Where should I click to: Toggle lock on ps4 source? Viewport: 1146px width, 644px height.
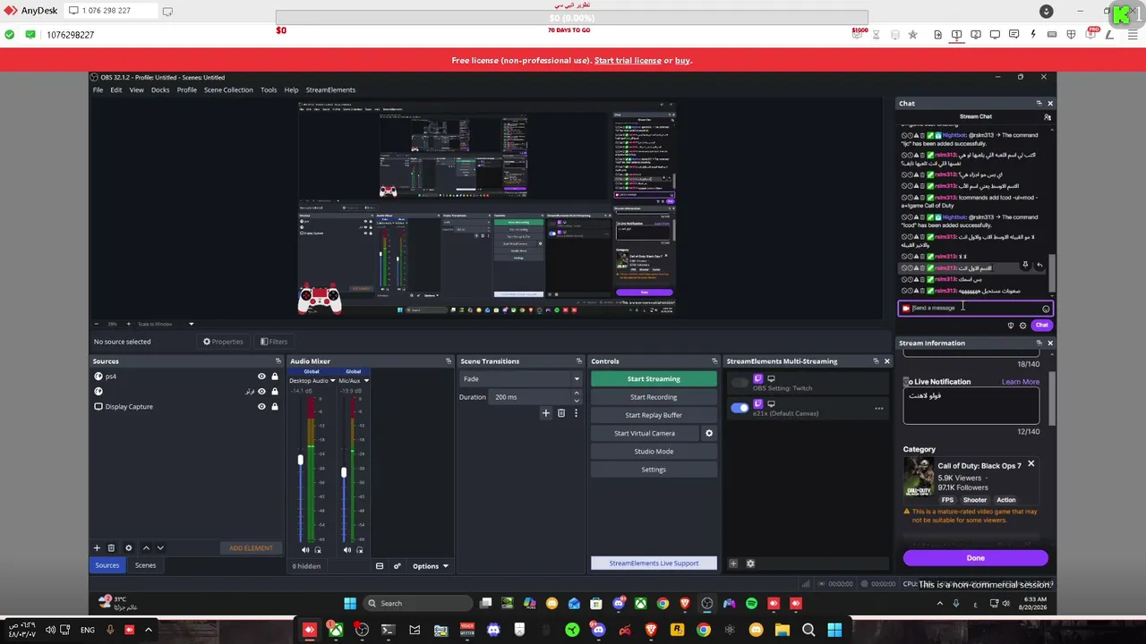coord(275,377)
